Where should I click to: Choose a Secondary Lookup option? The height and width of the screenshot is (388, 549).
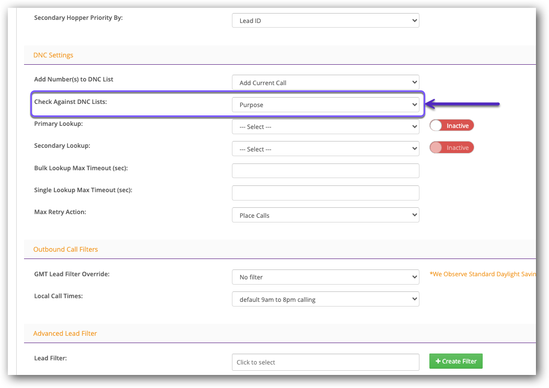(325, 149)
